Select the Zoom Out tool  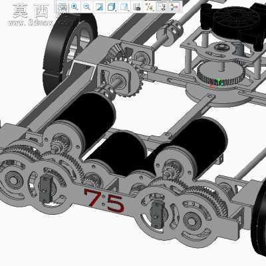pyautogui.click(x=86, y=7)
